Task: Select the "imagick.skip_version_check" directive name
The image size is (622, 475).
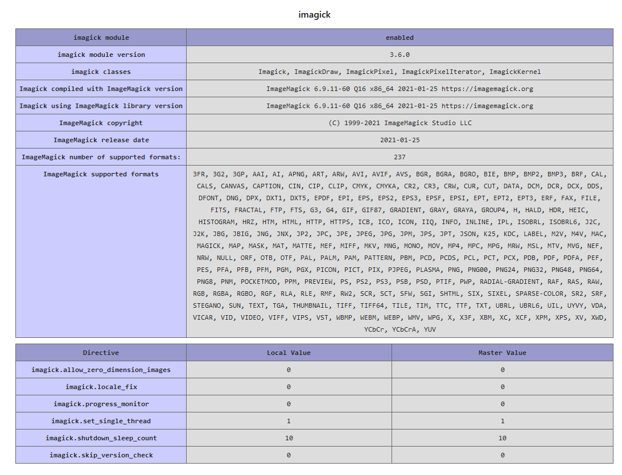Action: point(101,455)
